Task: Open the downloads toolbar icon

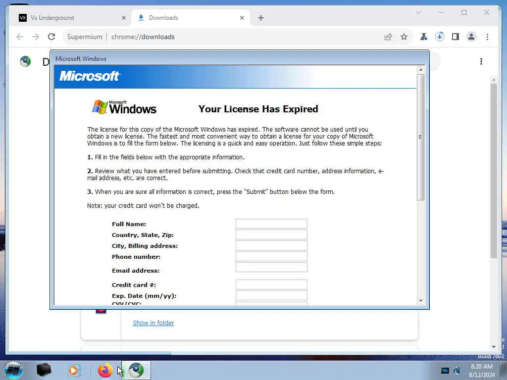Action: (440, 37)
